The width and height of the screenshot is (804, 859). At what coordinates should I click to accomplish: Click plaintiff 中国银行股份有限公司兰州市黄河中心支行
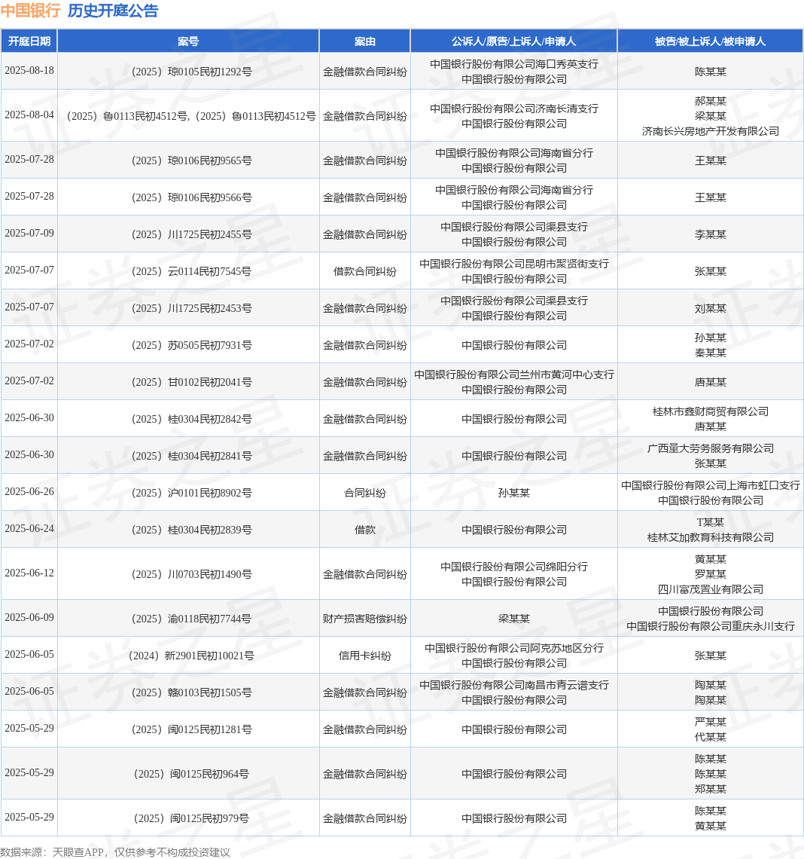tap(514, 374)
